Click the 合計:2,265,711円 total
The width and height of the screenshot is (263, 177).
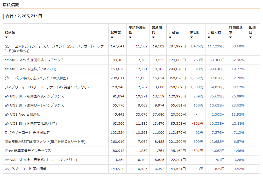(x=24, y=16)
